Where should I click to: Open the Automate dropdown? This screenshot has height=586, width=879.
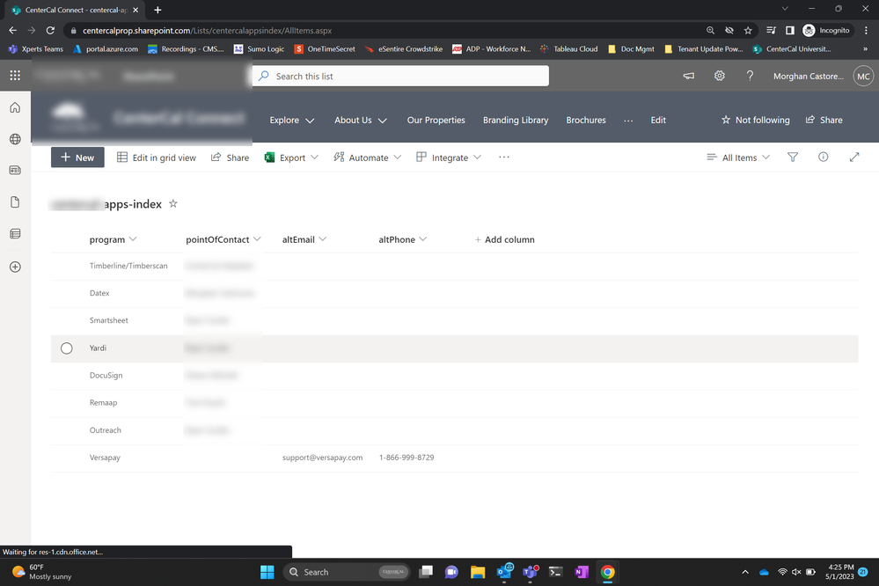(367, 157)
